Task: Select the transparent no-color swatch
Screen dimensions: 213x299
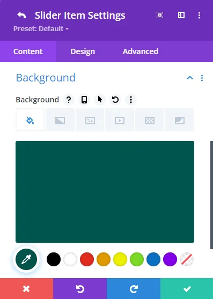Action: tap(187, 259)
